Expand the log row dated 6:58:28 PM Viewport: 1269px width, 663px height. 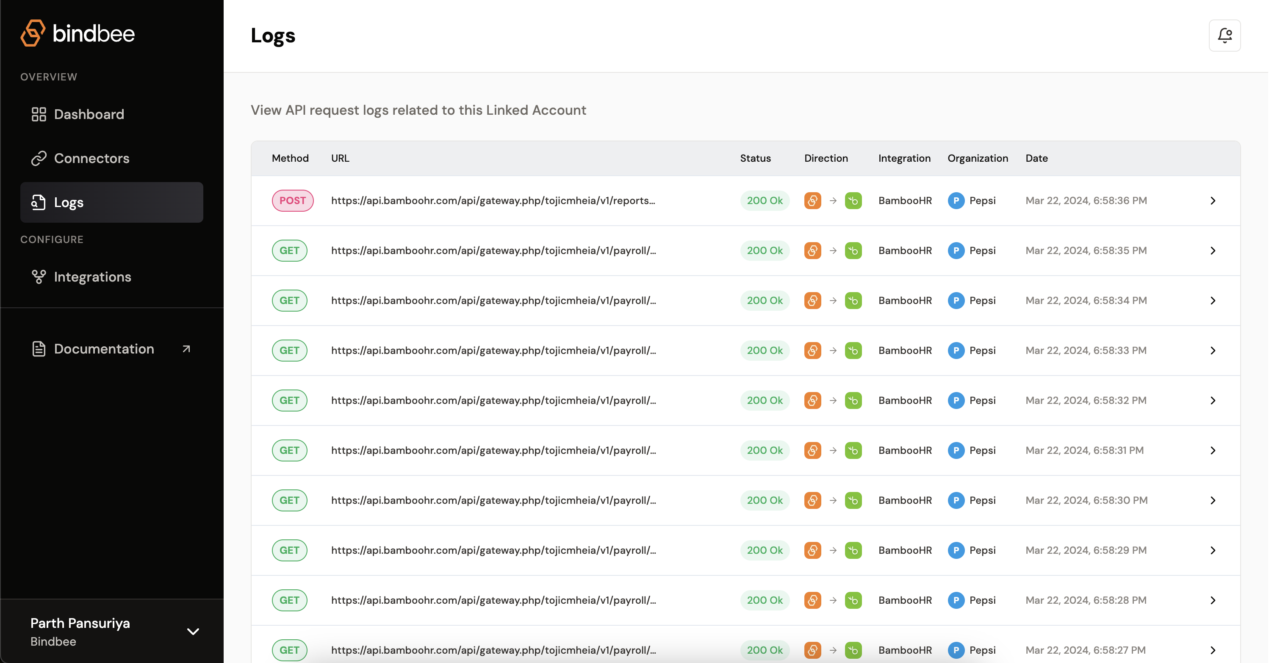click(1213, 600)
